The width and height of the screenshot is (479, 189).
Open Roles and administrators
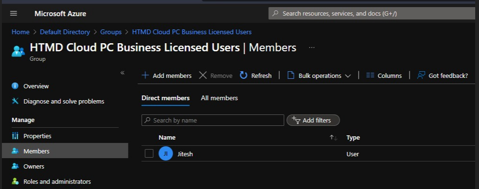(x=57, y=182)
